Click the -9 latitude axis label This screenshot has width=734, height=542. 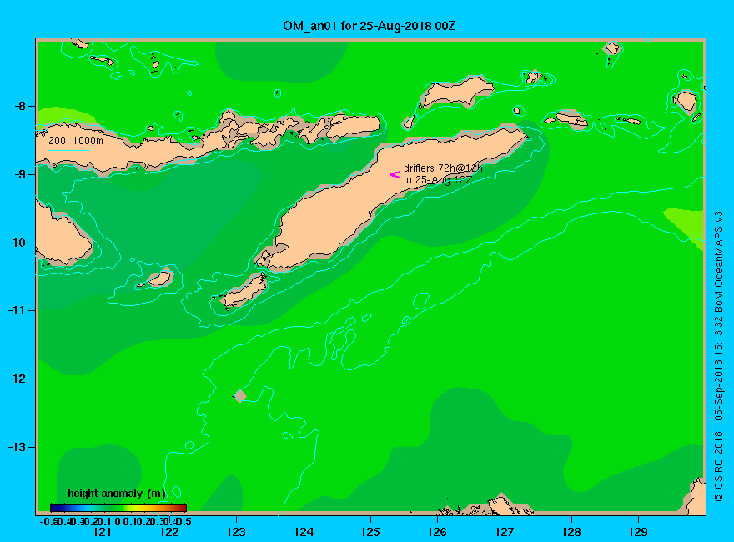20,174
